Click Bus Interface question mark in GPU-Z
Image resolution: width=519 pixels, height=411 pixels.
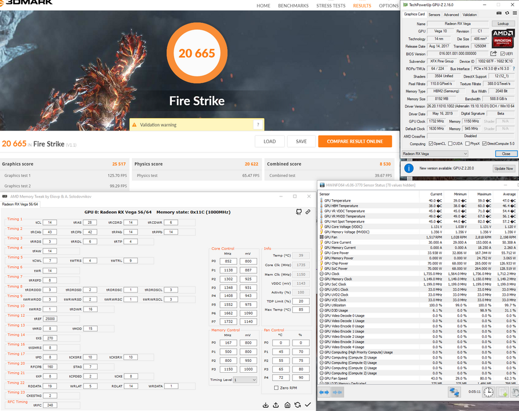tap(514, 69)
